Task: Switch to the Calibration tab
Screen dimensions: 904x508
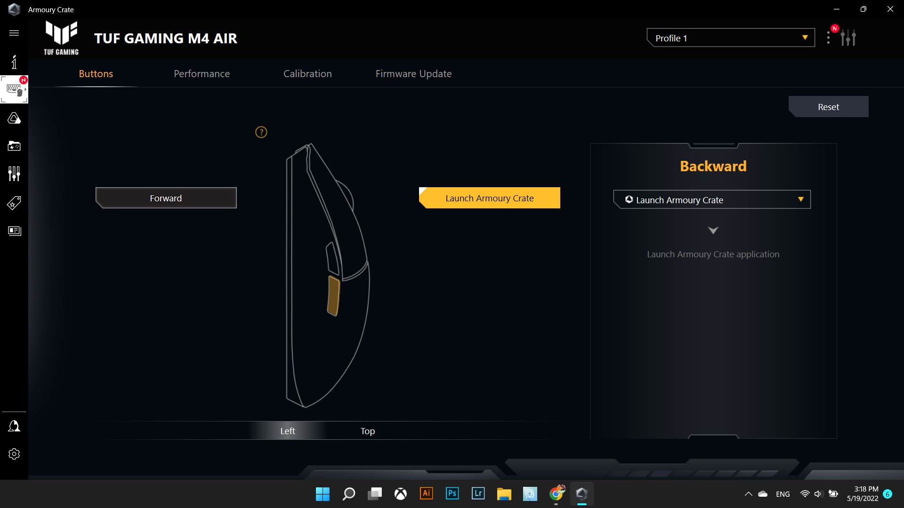Action: click(x=308, y=74)
